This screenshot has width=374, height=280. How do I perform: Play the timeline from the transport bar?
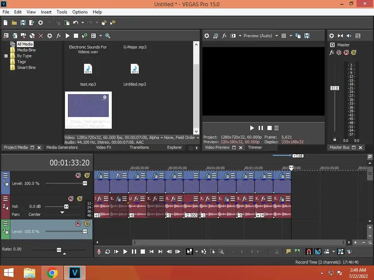coord(125,252)
